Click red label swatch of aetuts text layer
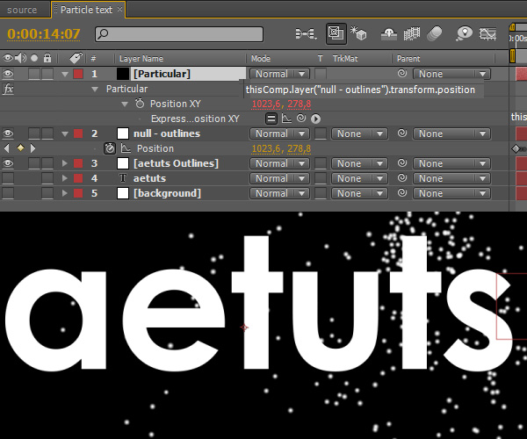This screenshot has height=439, width=527. pyautogui.click(x=78, y=178)
